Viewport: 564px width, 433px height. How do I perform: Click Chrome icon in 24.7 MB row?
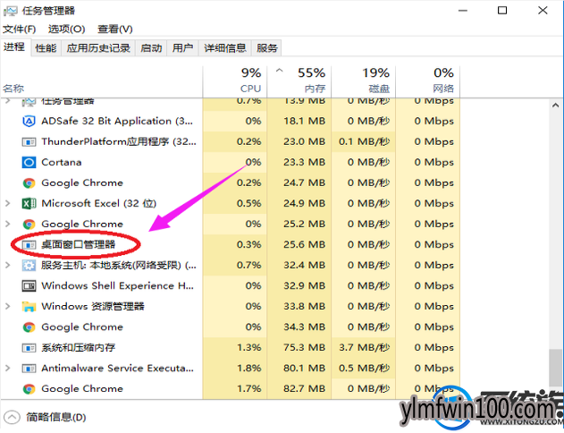point(29,183)
